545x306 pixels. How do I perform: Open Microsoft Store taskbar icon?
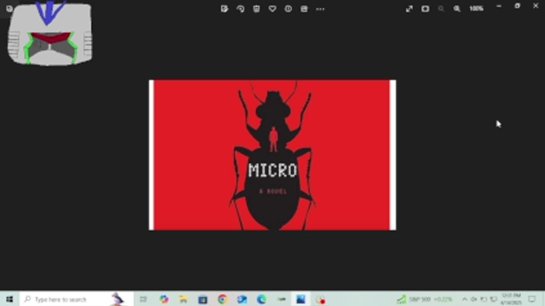click(203, 299)
